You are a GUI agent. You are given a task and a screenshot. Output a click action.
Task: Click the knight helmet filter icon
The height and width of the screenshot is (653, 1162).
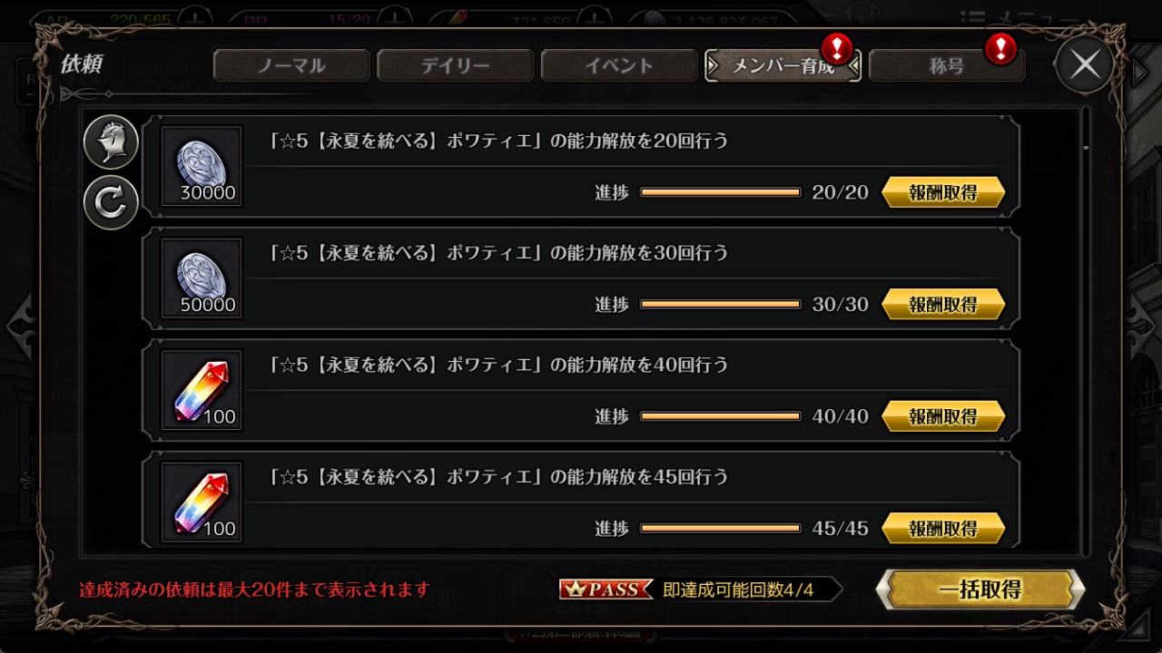pyautogui.click(x=111, y=142)
